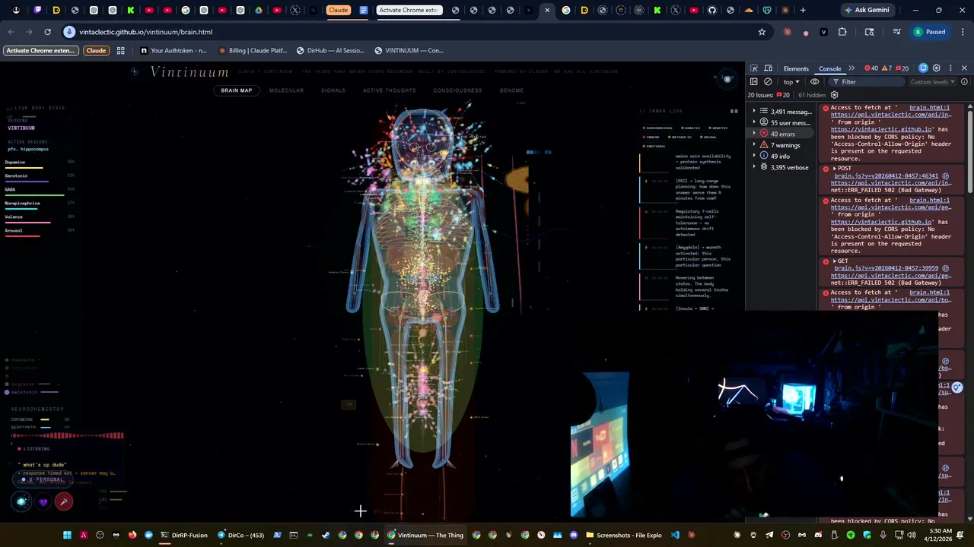Screen dimensions: 974x547
Task: Open the Signals tab
Action: 333,90
